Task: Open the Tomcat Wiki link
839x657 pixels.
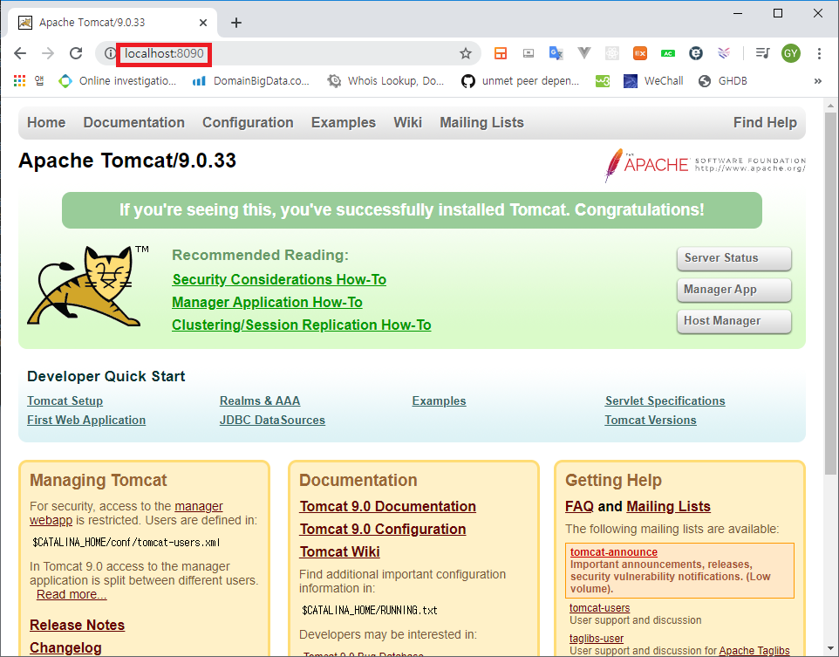Action: click(x=340, y=551)
